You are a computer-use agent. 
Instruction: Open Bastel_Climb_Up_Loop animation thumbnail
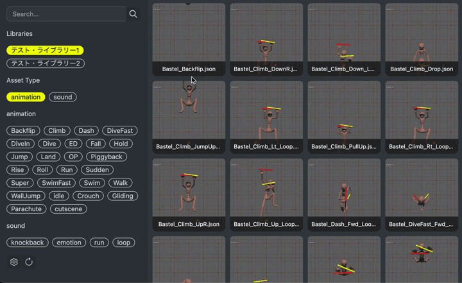266,195
